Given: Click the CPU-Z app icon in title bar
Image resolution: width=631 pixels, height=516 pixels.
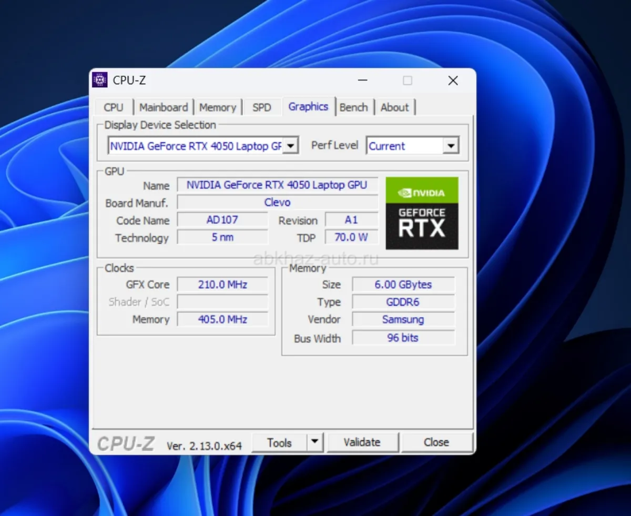Looking at the screenshot, I should 100,80.
